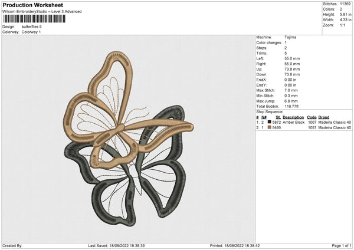Viewport: 354px width, 250px height.
Task: Select the stitch count 5495
Action: pos(277,128)
